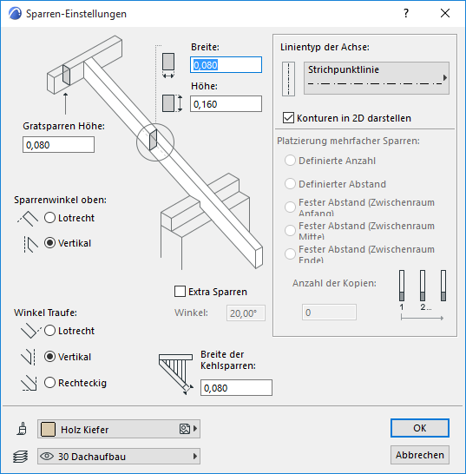
Task: Click the arrow of the Strichpunktlinie dropdown
Action: pos(445,77)
